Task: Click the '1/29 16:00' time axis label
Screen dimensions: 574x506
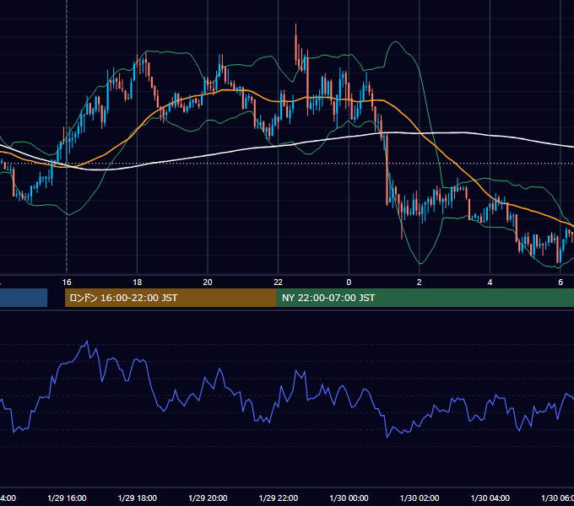Action: 67,498
